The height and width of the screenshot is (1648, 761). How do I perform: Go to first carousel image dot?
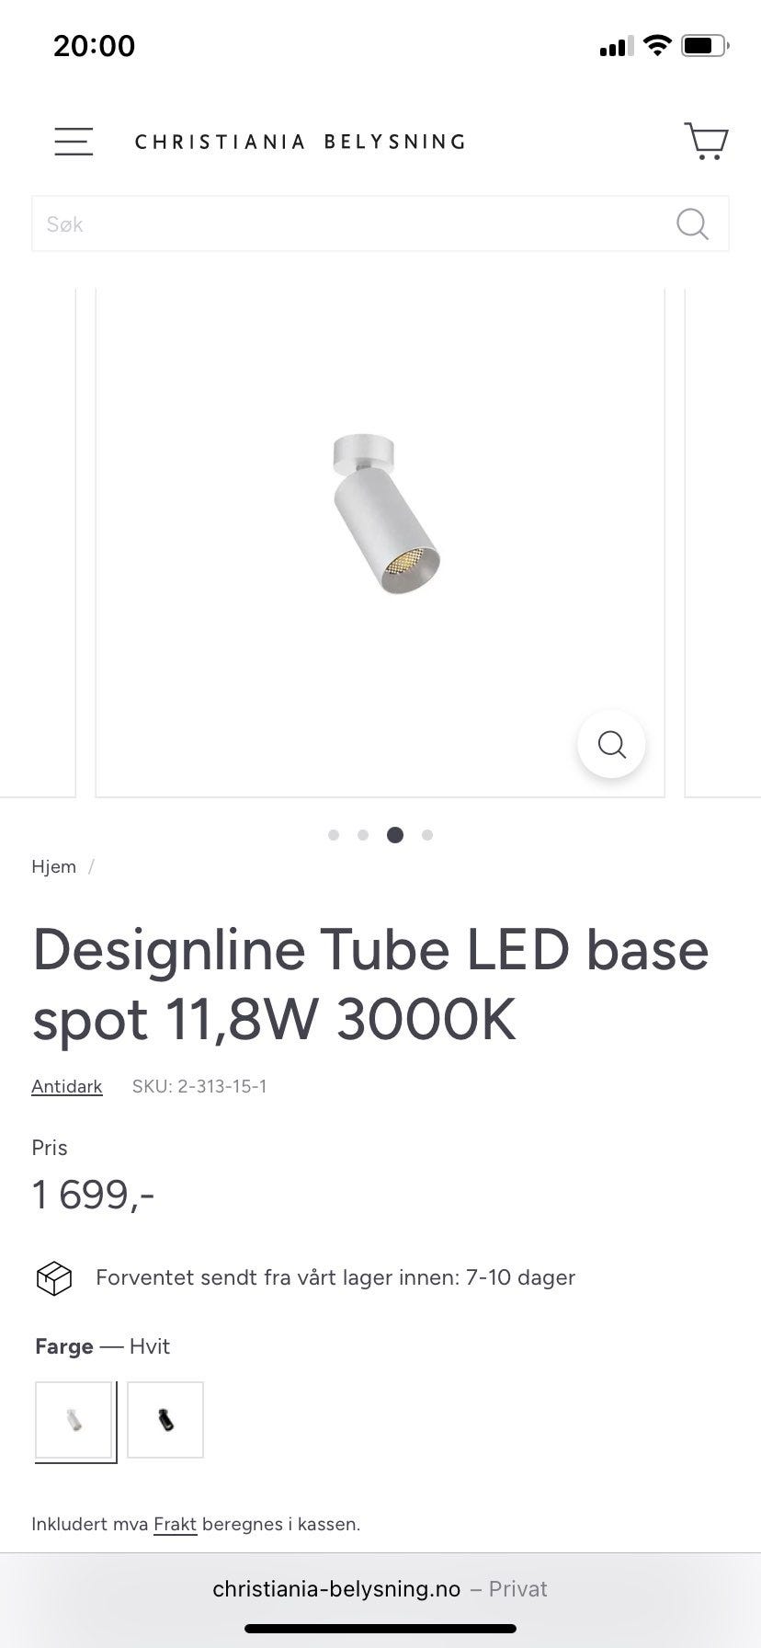(x=334, y=835)
